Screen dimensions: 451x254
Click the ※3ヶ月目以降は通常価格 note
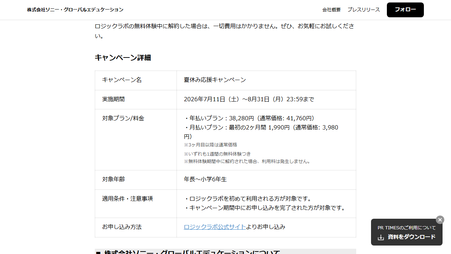[x=210, y=145]
